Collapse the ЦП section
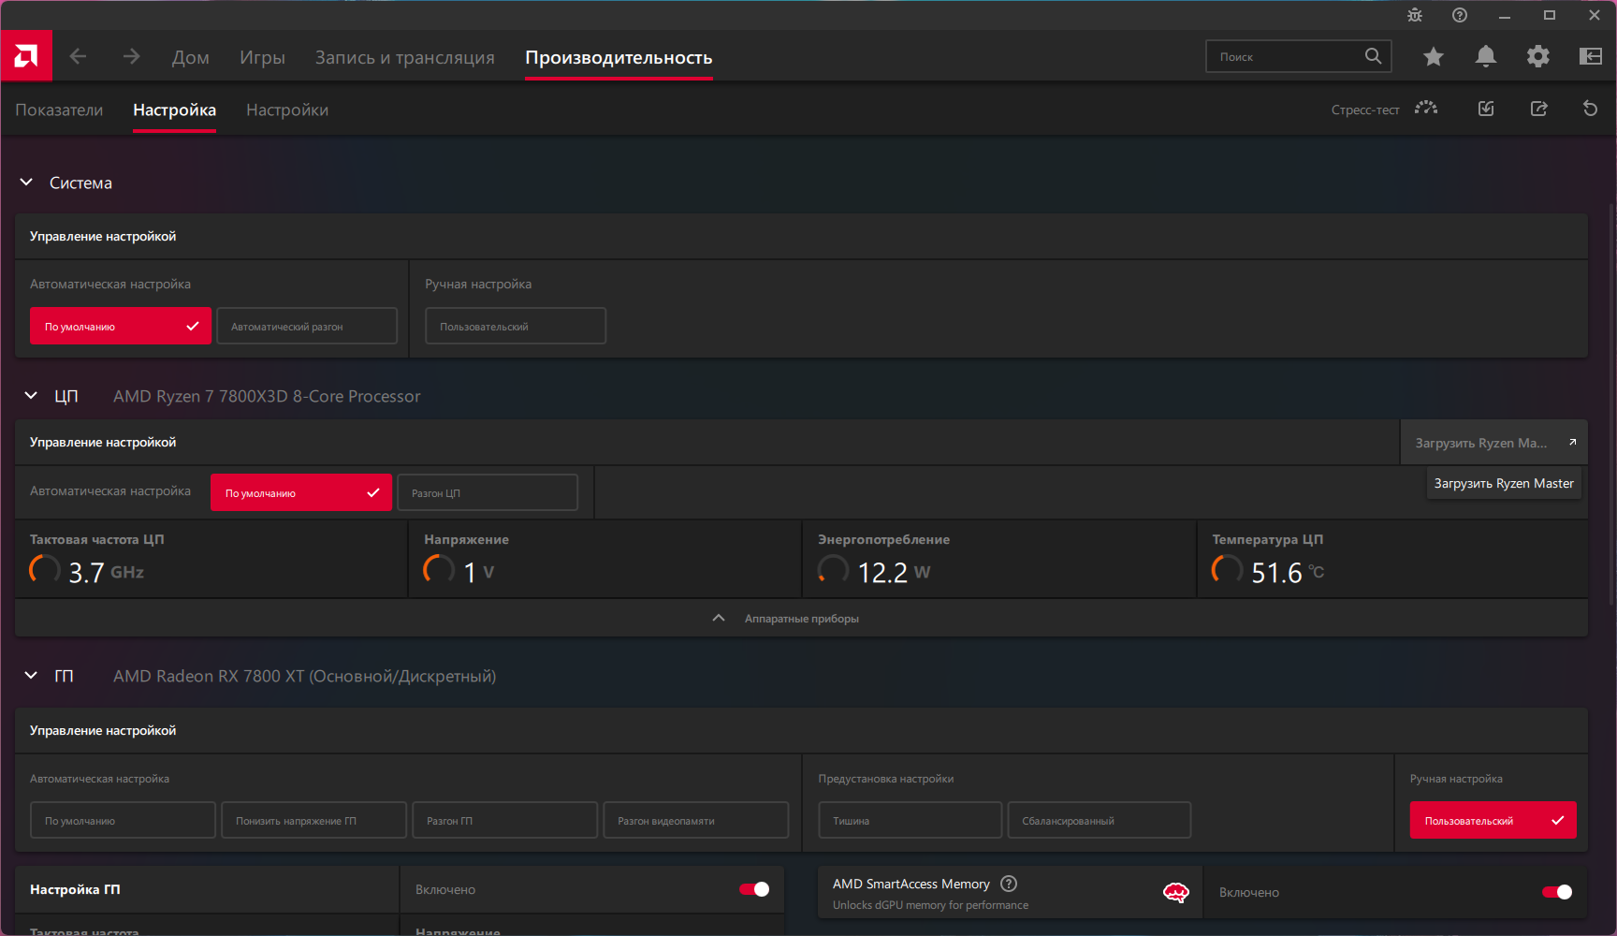The height and width of the screenshot is (936, 1617). click(31, 396)
